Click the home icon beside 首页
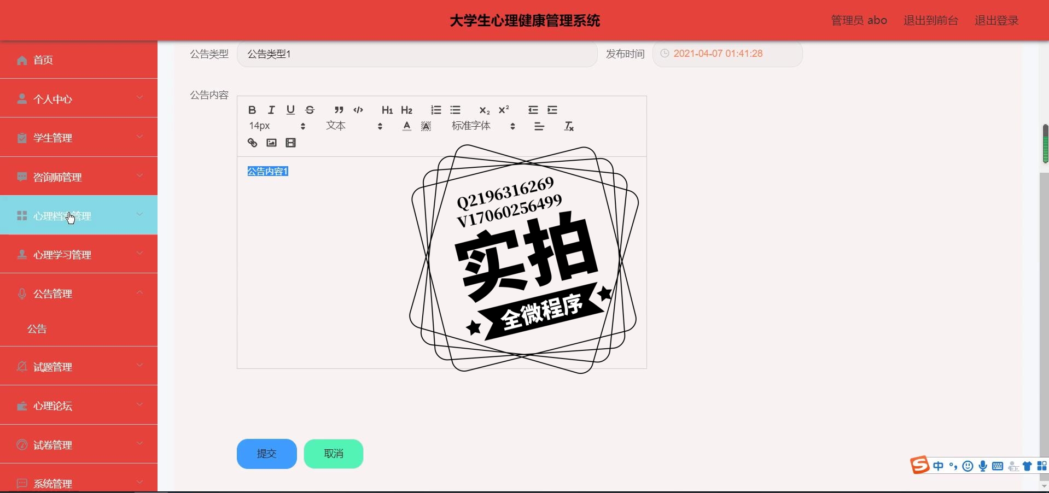This screenshot has width=1049, height=493. [x=22, y=60]
